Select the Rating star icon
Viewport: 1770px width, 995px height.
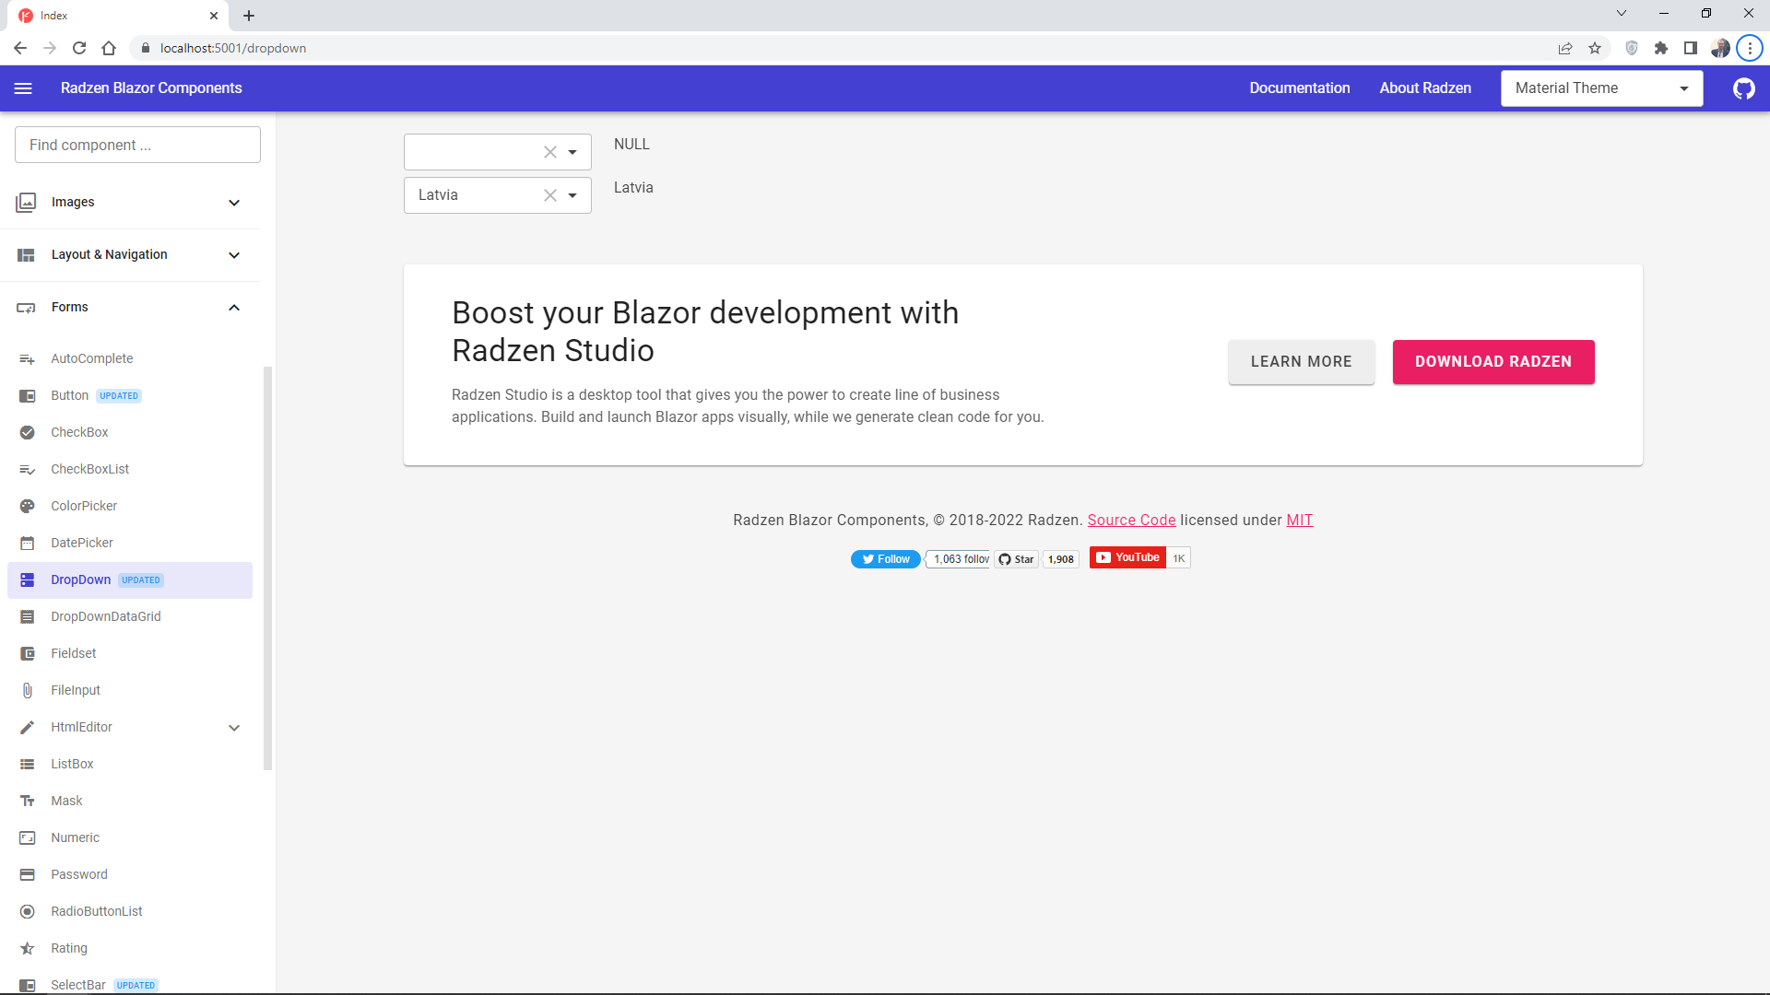point(27,948)
